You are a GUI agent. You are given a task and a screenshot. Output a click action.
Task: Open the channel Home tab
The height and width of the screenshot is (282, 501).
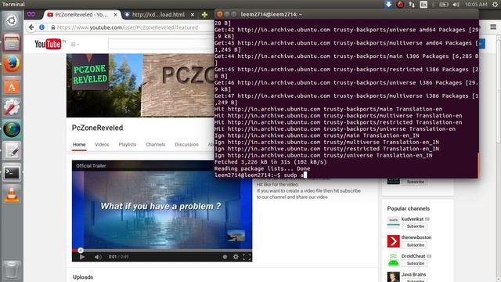pos(79,144)
